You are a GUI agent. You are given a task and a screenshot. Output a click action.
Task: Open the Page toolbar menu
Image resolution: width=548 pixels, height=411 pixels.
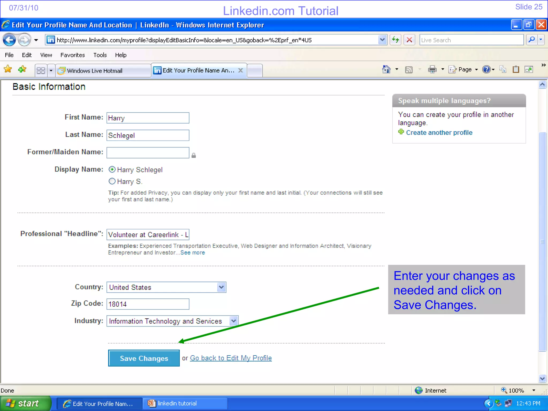click(x=463, y=70)
